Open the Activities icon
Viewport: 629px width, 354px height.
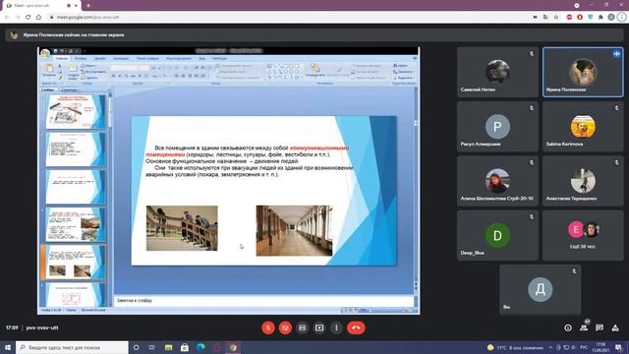[615, 327]
